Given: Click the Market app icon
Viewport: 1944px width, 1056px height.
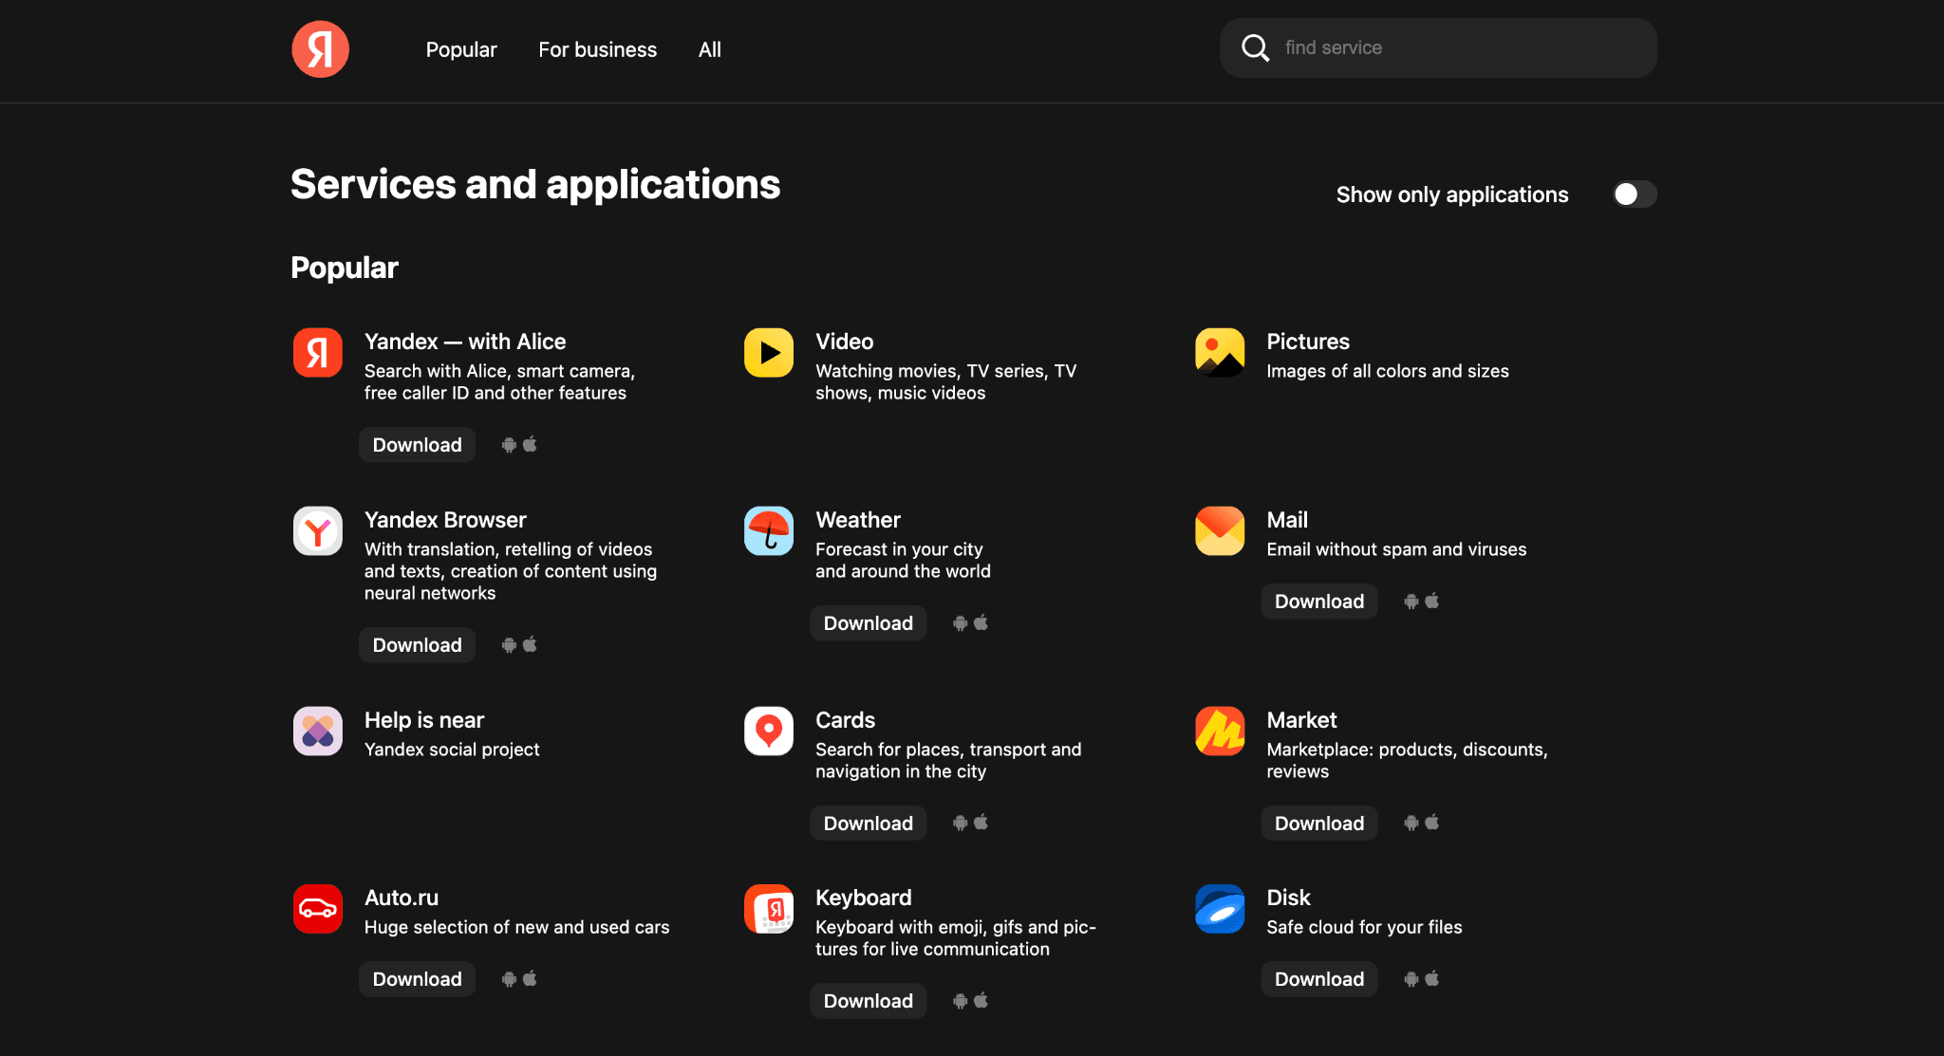Looking at the screenshot, I should pyautogui.click(x=1220, y=732).
